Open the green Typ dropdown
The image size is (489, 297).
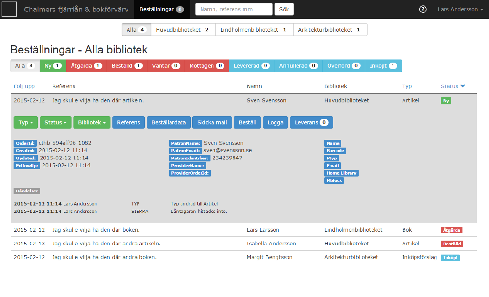point(26,123)
